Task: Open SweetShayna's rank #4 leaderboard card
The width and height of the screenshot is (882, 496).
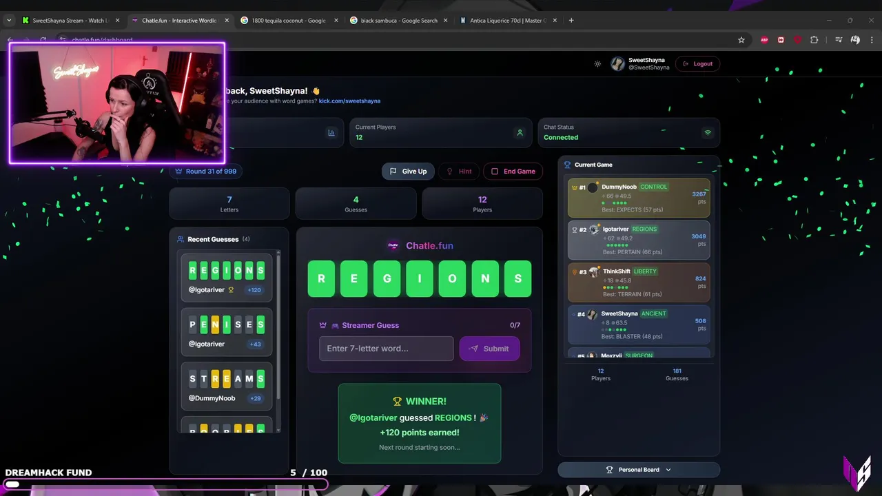Action: pos(639,324)
